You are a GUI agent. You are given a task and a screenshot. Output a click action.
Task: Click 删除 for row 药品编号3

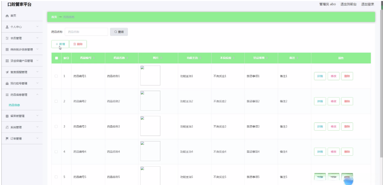(347, 127)
